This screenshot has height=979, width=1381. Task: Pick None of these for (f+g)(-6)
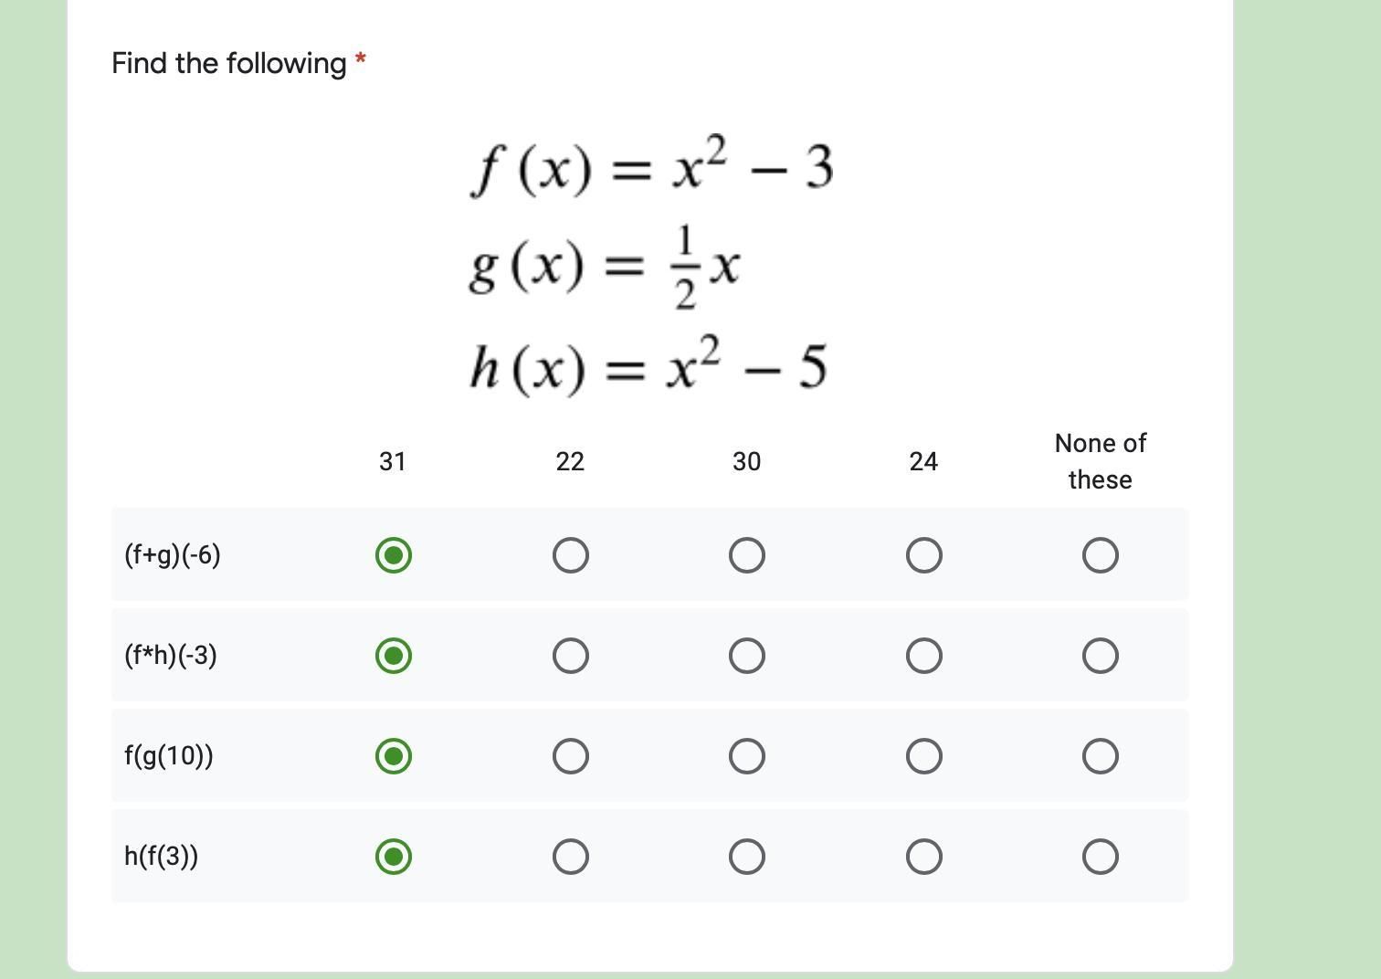(x=1100, y=555)
